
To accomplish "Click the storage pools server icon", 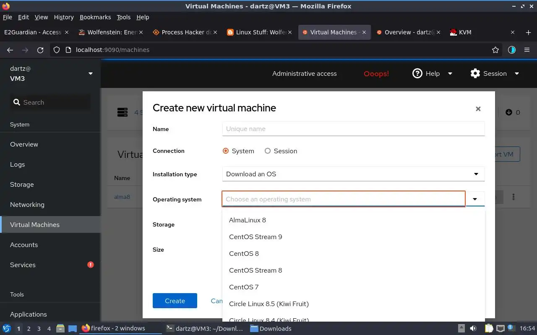I will coord(123,112).
